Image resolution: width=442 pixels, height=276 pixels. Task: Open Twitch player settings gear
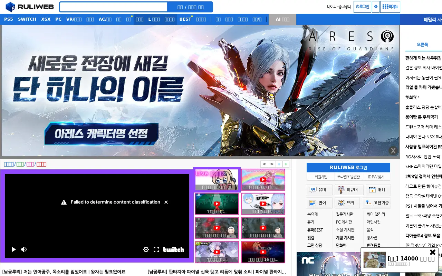tap(146, 249)
